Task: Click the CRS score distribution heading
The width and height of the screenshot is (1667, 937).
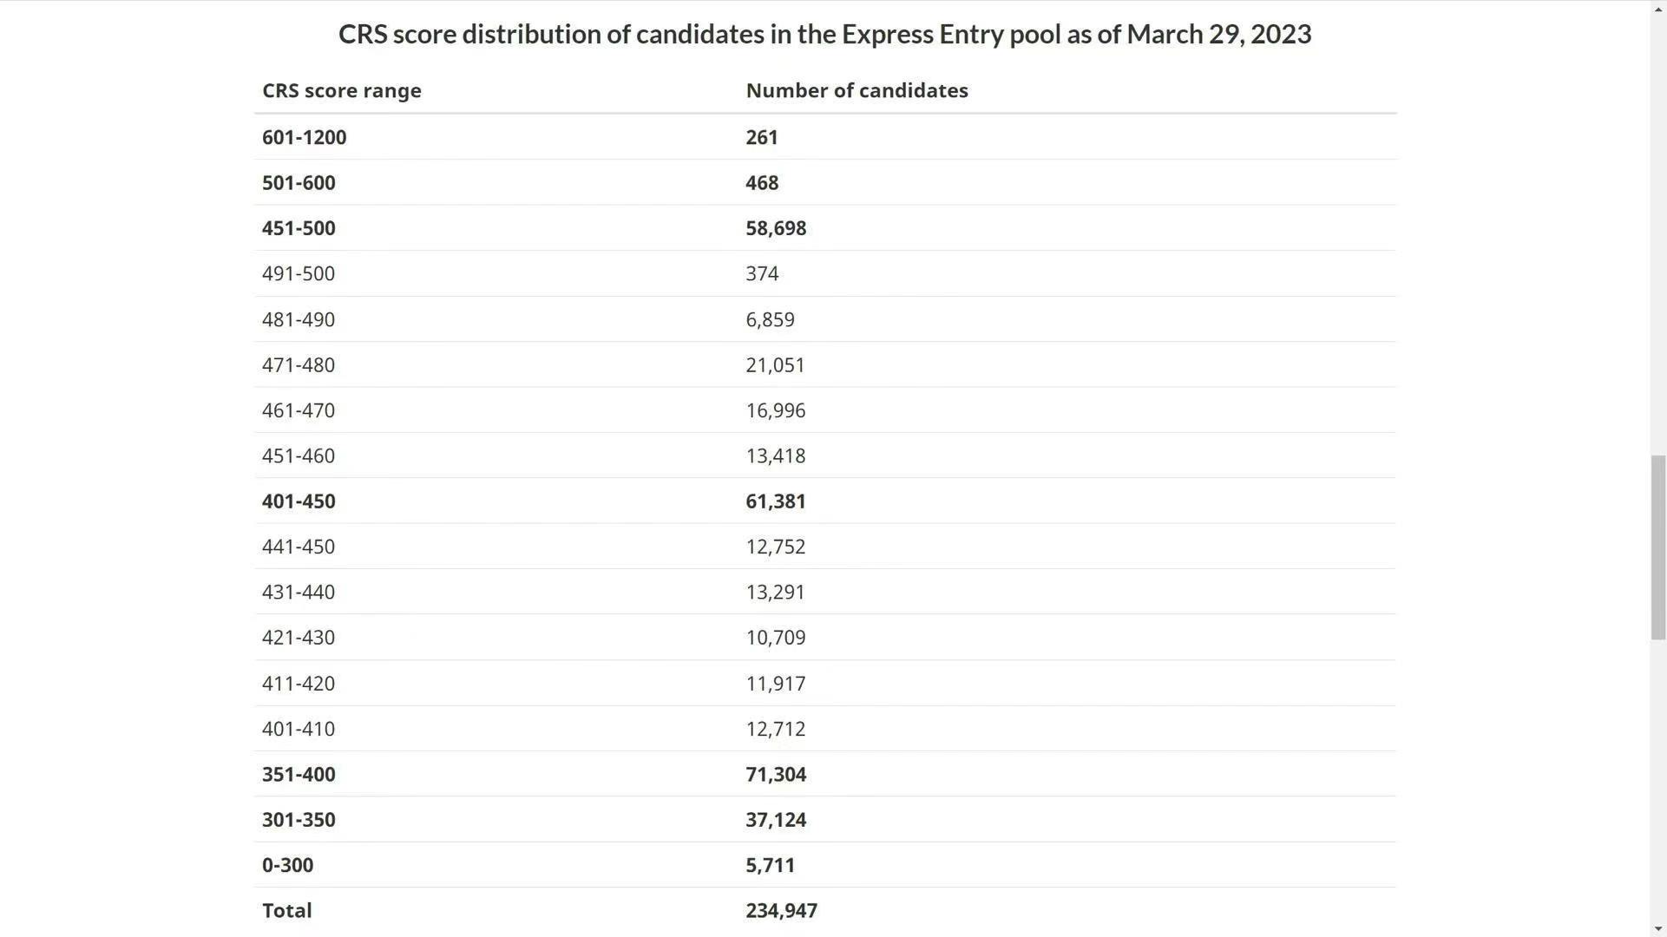Action: 824,34
